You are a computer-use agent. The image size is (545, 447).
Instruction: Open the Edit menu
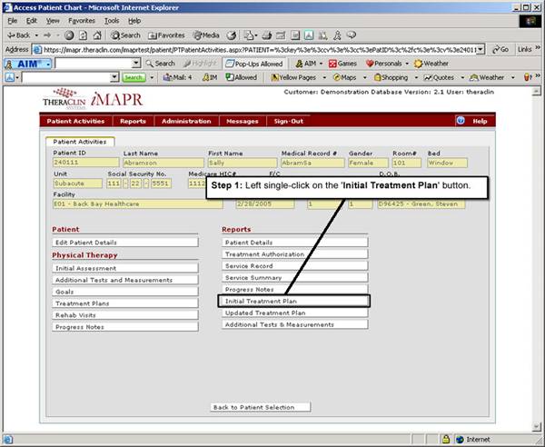tap(32, 21)
